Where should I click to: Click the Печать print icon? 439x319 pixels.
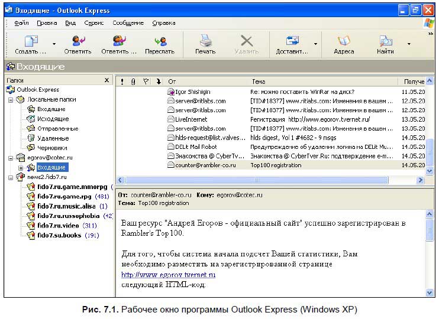205,41
